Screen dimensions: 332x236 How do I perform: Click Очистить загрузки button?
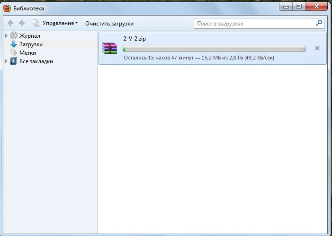[x=109, y=24]
